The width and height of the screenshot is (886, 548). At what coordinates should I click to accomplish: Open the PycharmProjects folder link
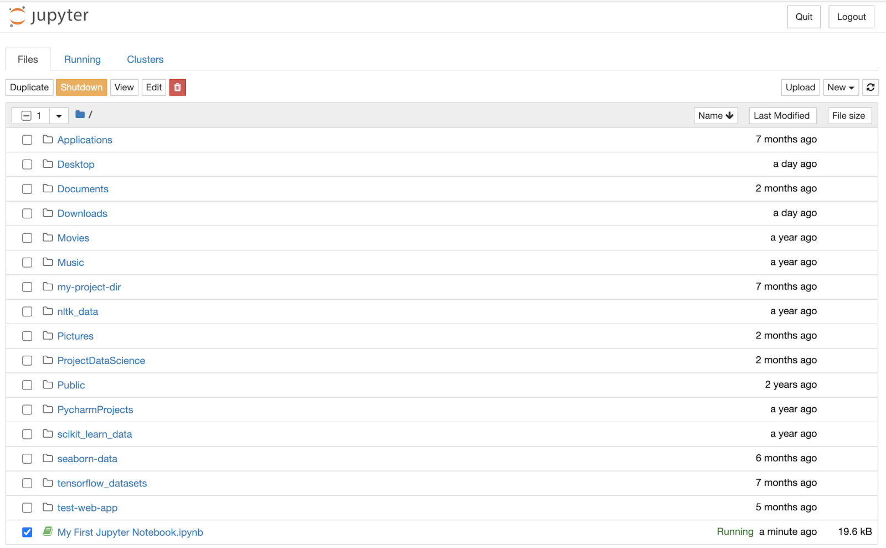coord(95,410)
